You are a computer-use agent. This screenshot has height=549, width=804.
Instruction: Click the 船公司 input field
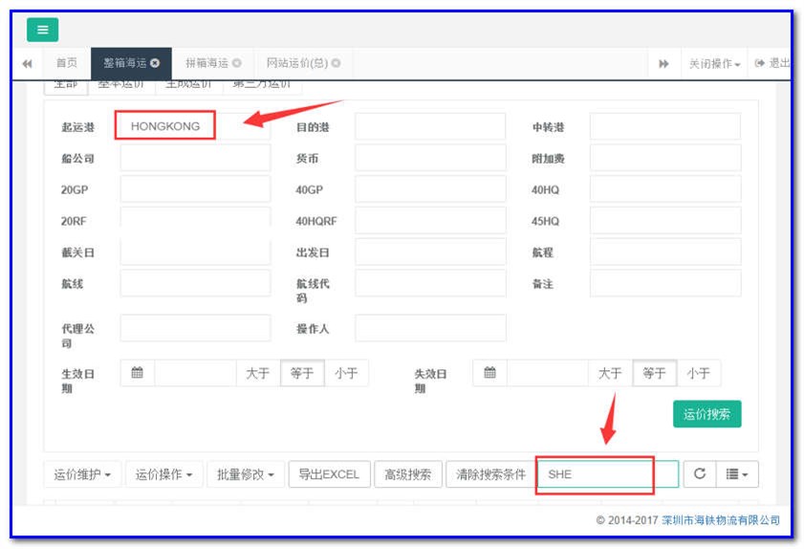pos(195,158)
